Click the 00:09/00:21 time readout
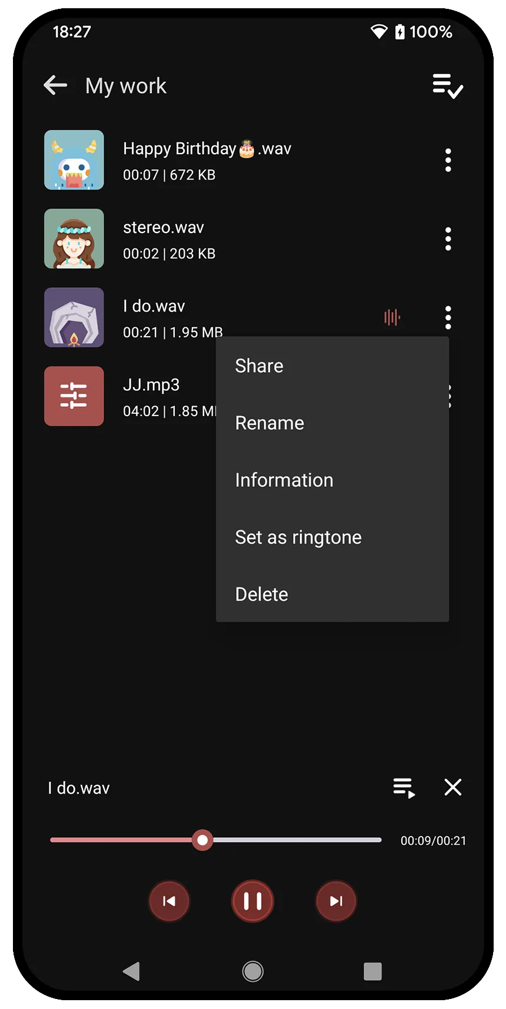This screenshot has height=1009, width=506. pyautogui.click(x=434, y=841)
